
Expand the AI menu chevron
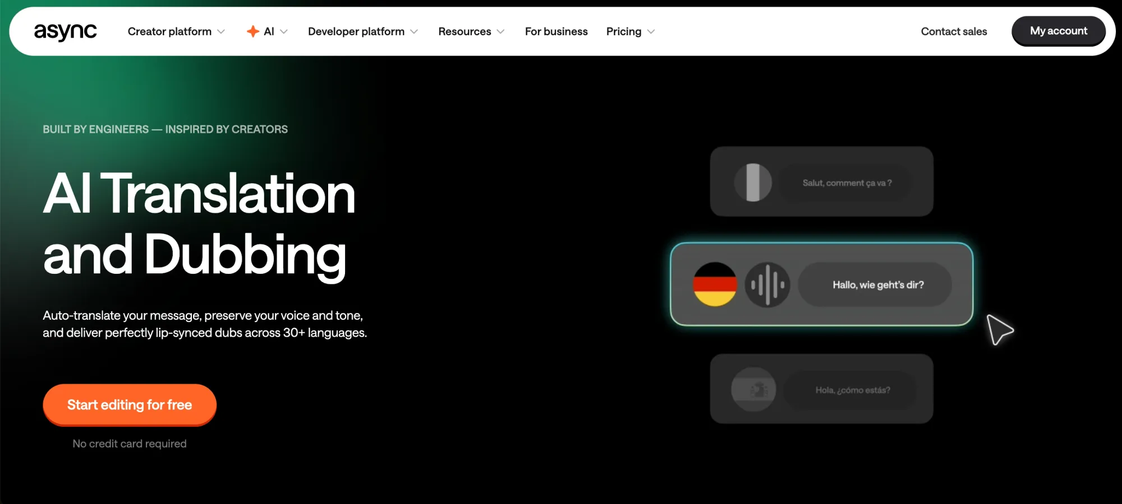tap(284, 32)
